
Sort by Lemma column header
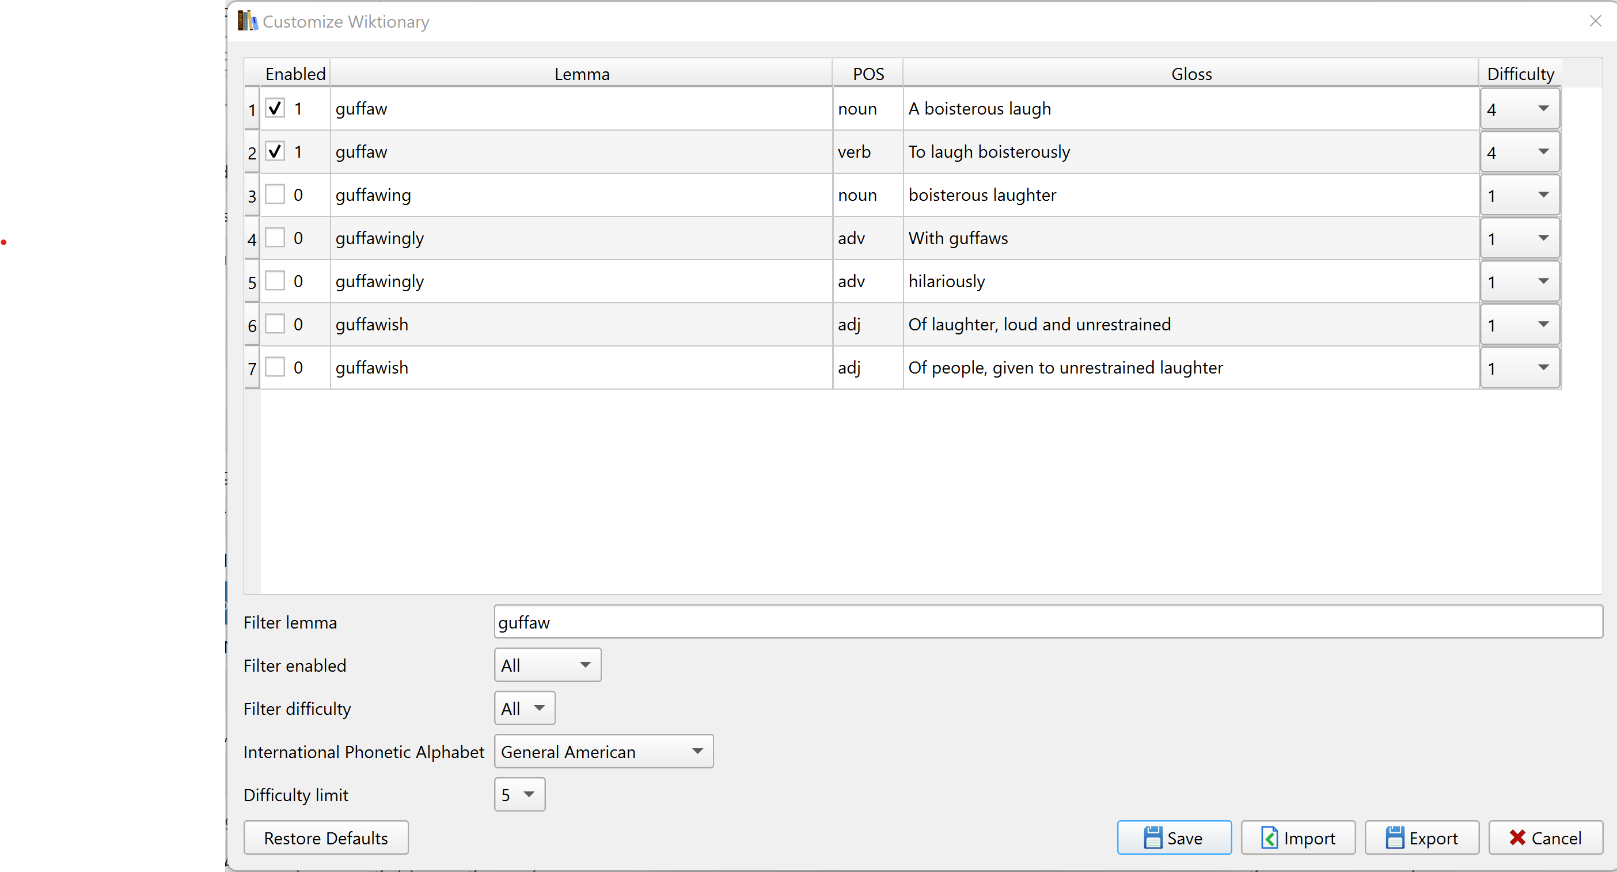tap(581, 74)
